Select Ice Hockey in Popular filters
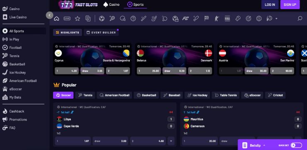The image size is (307, 150). coord(197,95)
